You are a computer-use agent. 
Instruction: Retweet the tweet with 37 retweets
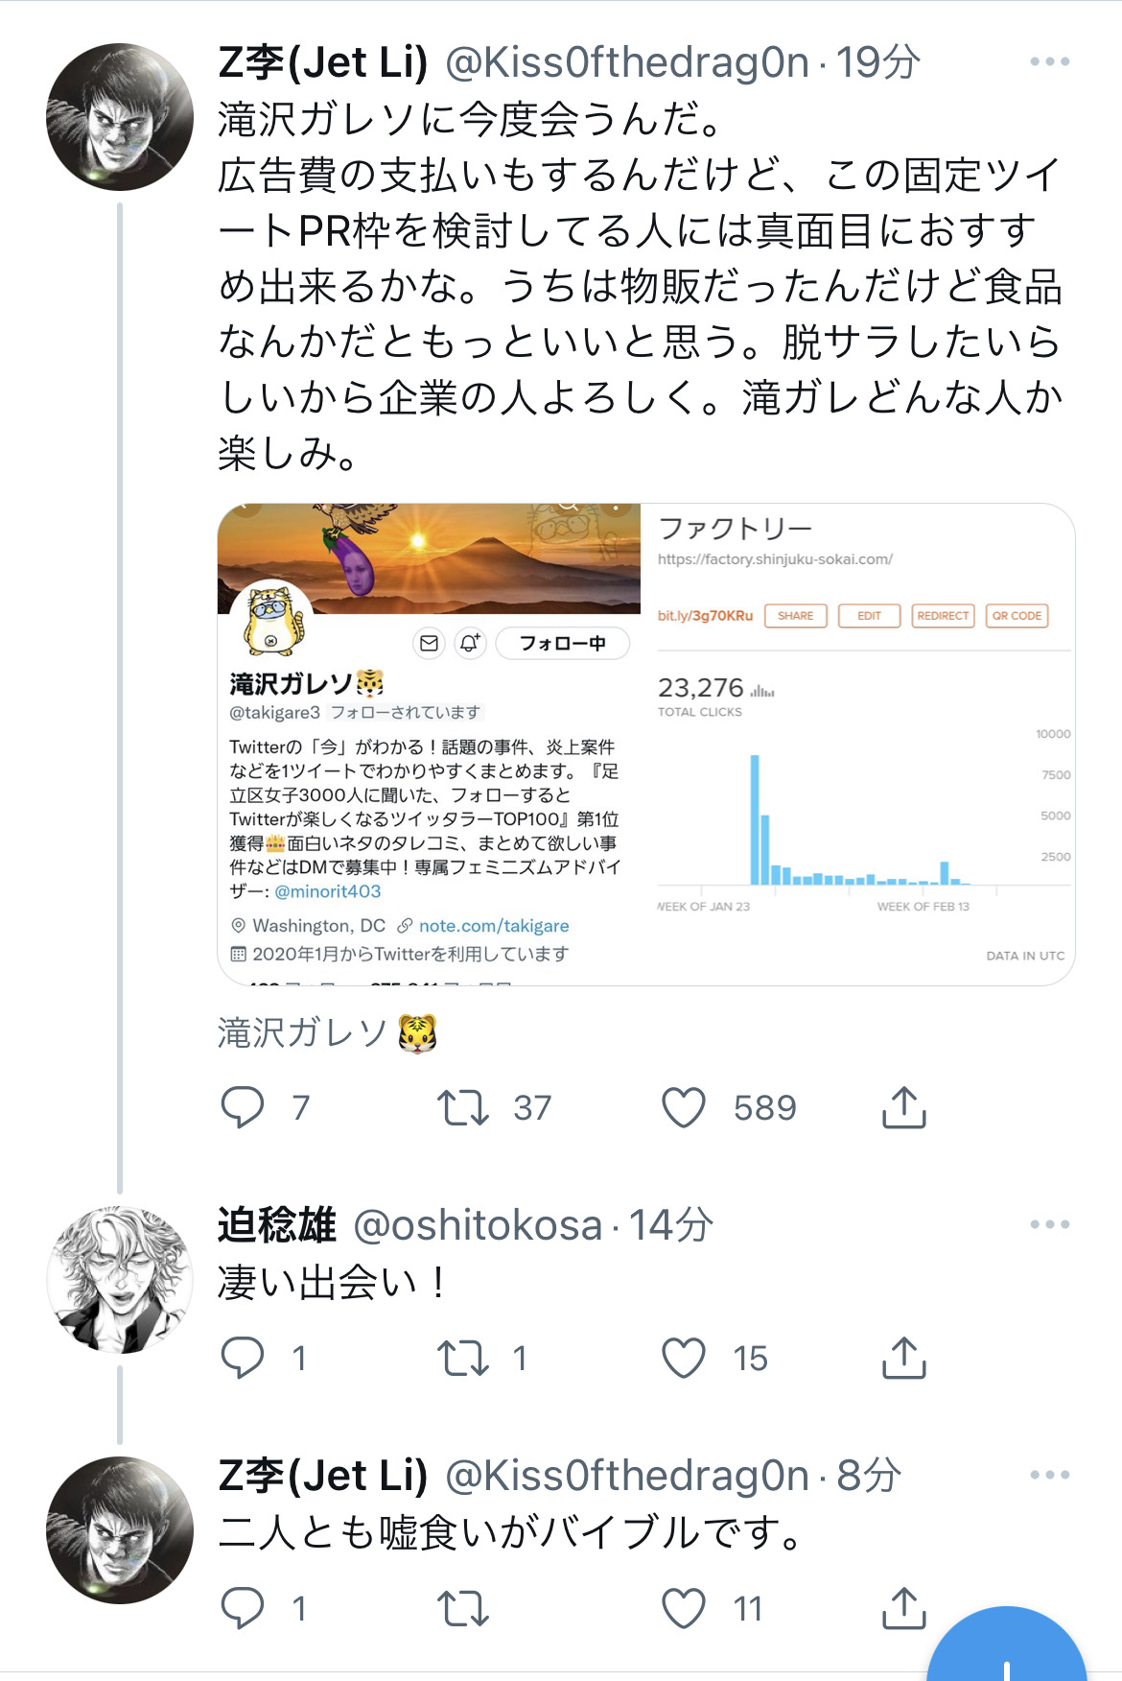coord(463,1107)
